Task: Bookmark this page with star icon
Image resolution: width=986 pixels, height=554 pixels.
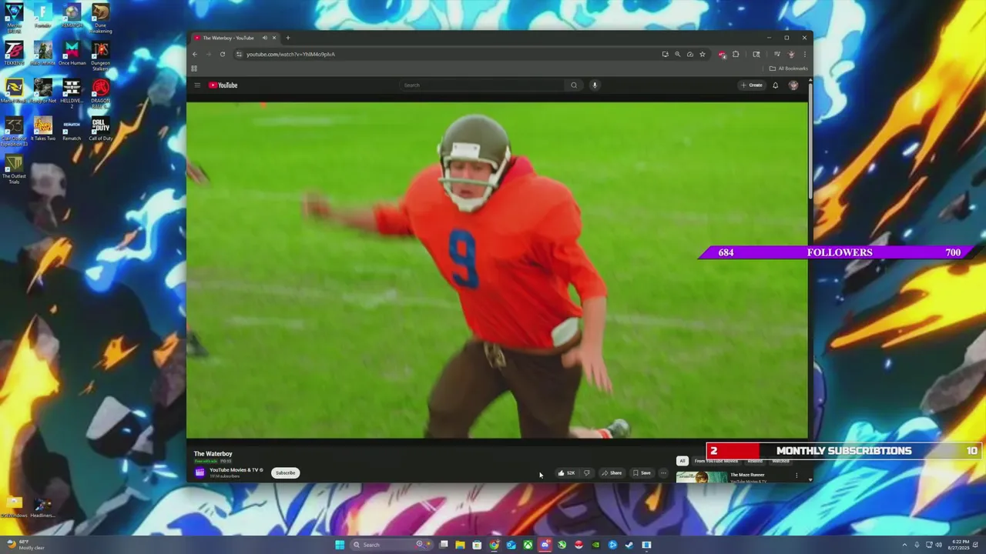Action: tap(703, 54)
